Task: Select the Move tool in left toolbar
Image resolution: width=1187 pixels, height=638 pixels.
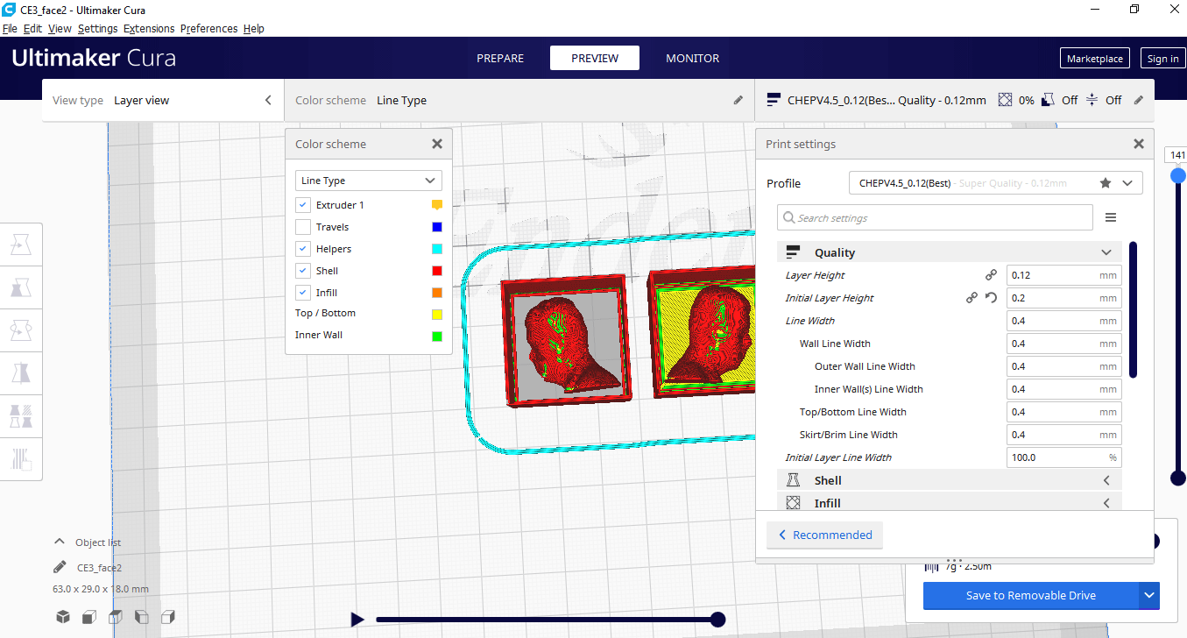Action: click(21, 246)
